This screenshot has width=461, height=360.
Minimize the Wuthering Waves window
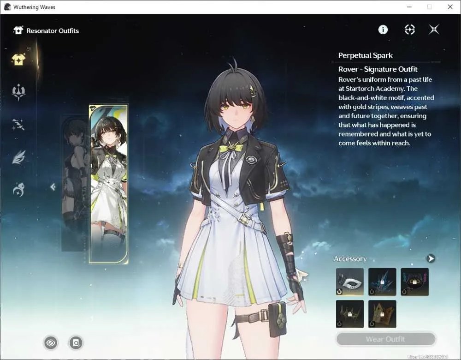[409, 7]
